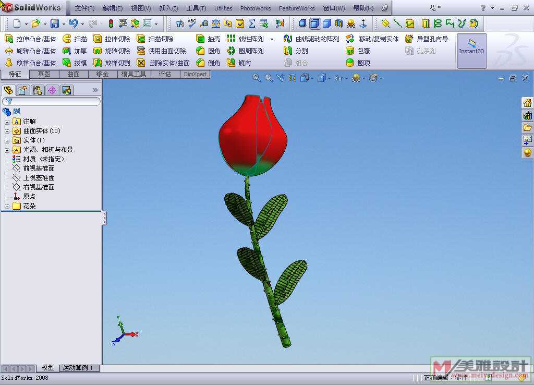Click the Sigma statistics icon

[x=252, y=23]
